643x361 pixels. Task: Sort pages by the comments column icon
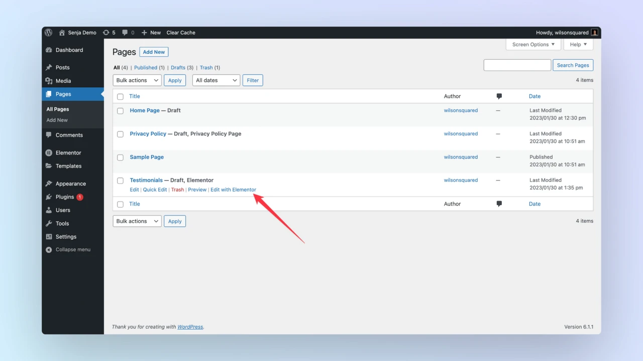pos(499,96)
